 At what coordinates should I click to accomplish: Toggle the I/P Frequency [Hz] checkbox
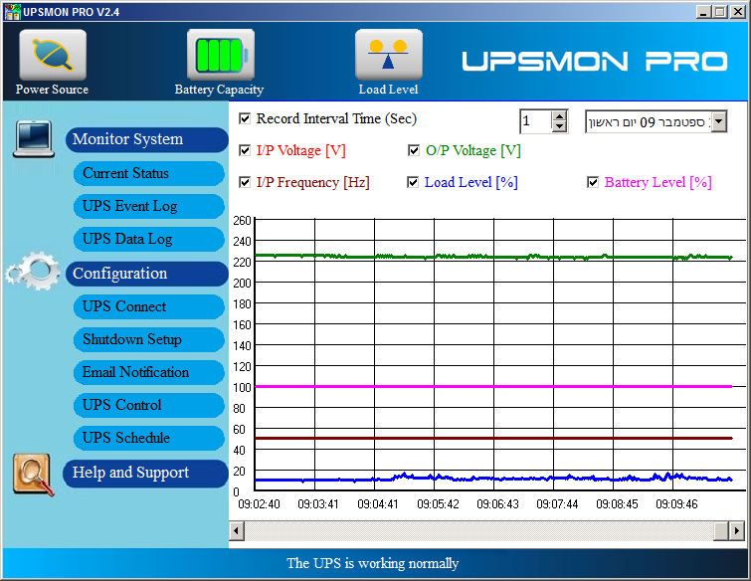tap(245, 182)
